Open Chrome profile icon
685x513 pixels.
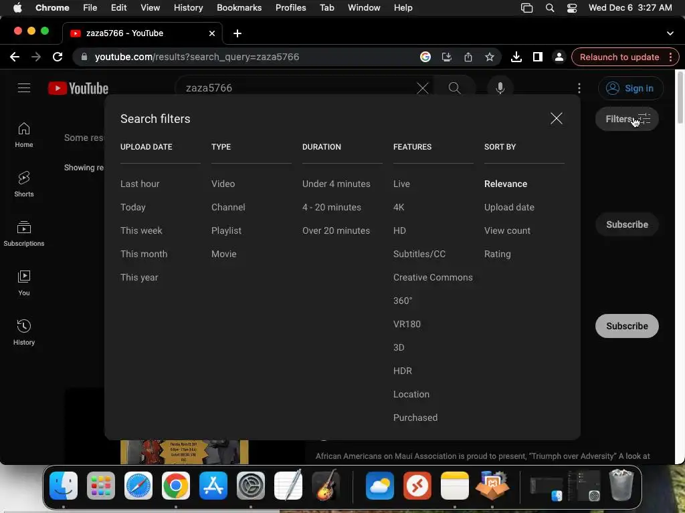pyautogui.click(x=559, y=57)
